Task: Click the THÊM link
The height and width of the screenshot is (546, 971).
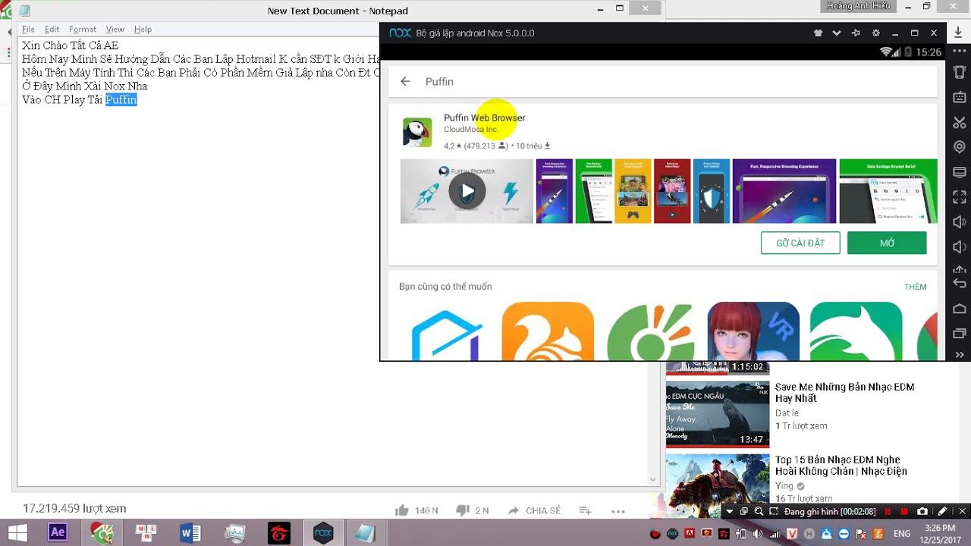Action: 915,287
